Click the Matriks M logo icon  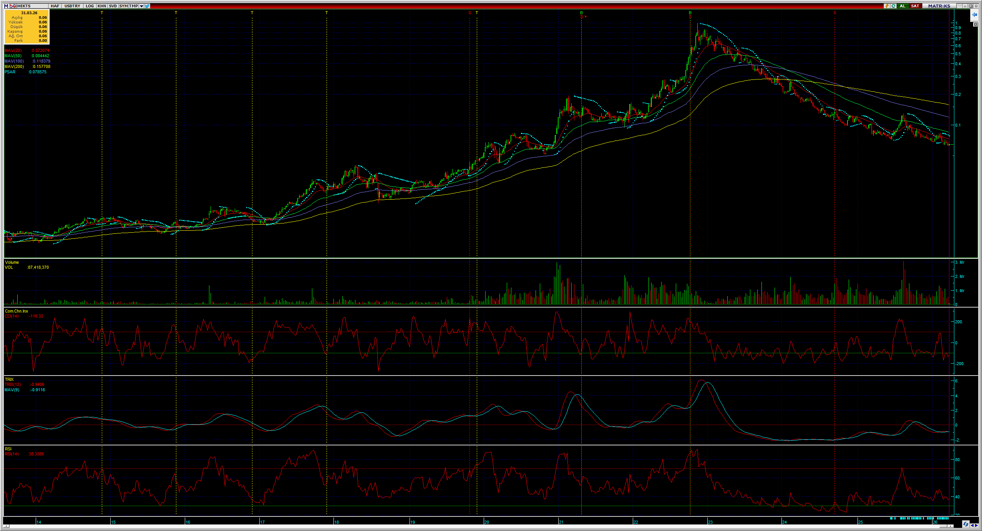point(6,6)
